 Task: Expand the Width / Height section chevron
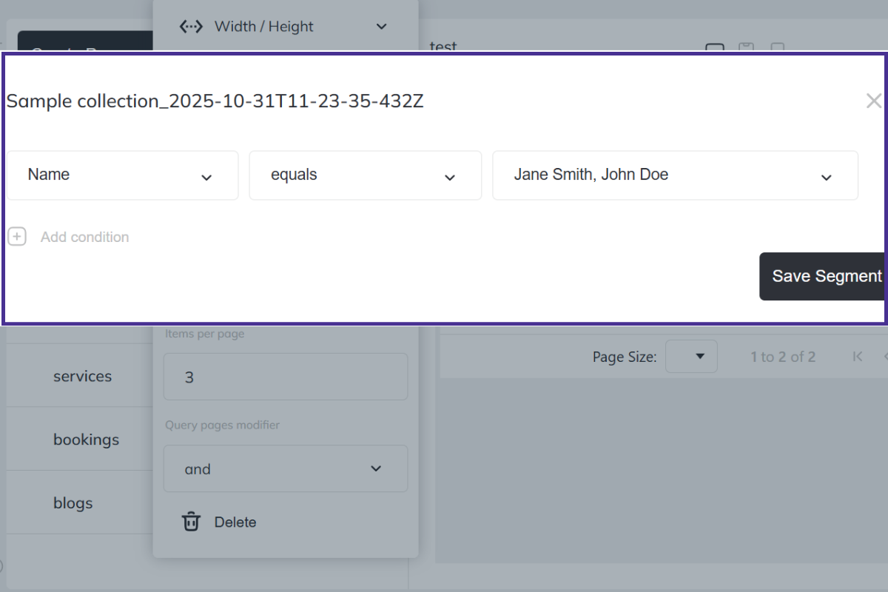pos(381,27)
